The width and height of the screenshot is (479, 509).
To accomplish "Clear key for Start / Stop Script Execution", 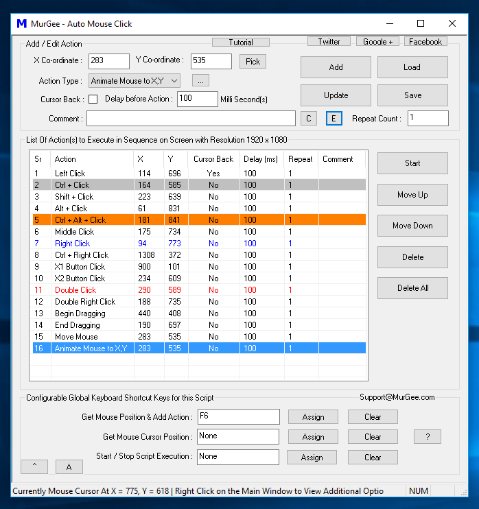I will pos(373,458).
